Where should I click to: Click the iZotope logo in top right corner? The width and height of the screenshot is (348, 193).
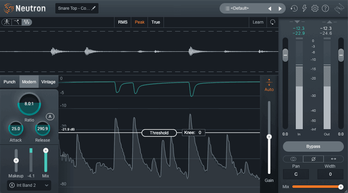[x=339, y=9]
